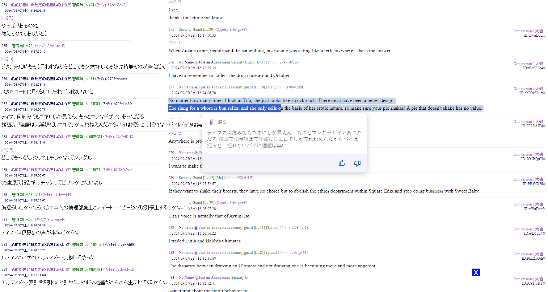The image size is (548, 292).
Task: Click the sentence 'The disparity between drawing an Ultimate'
Action: click(x=272, y=266)
